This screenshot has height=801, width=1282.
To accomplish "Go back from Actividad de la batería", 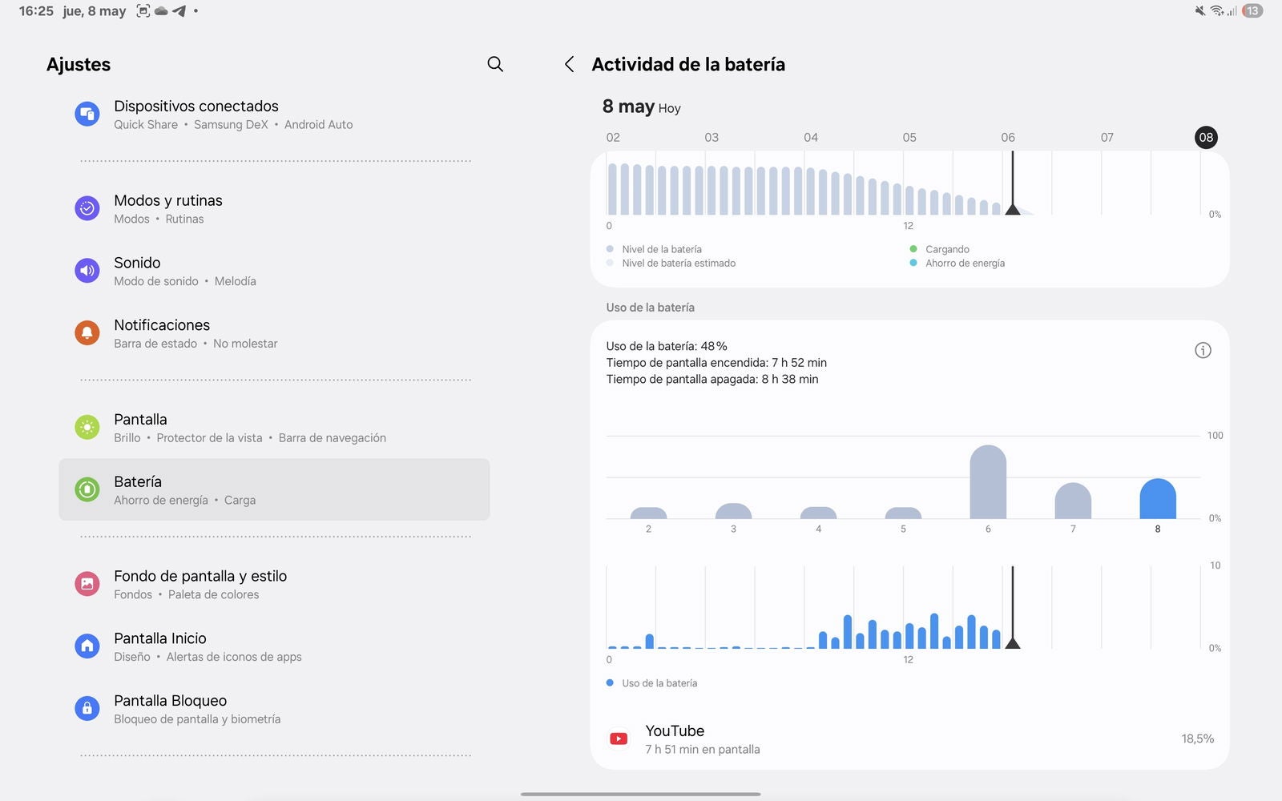I will tap(569, 64).
